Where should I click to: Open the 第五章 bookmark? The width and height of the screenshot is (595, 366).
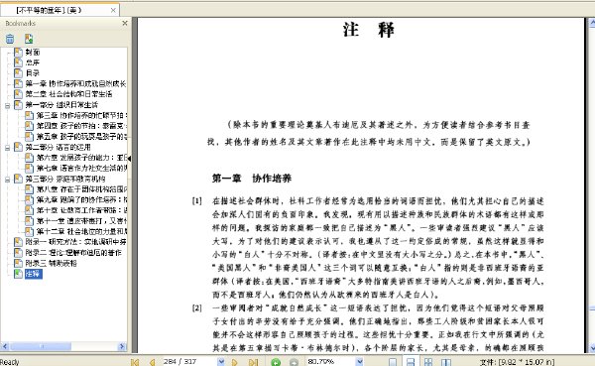tap(81, 136)
